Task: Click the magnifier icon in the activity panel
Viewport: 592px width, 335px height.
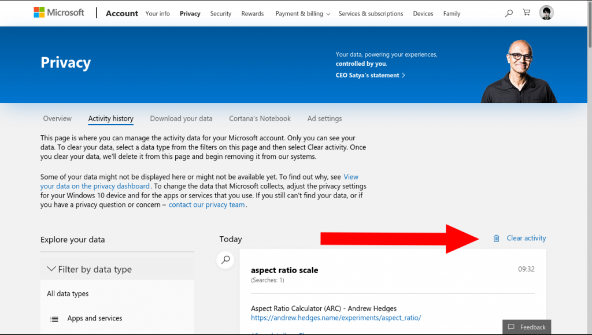Action: (225, 260)
